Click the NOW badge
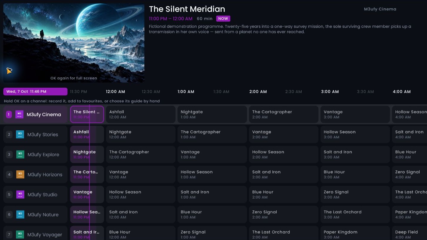This screenshot has width=427, height=240. click(223, 18)
